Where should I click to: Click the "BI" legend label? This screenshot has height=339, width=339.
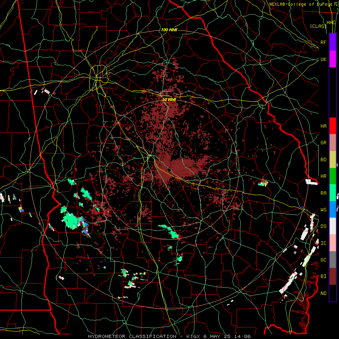pyautogui.click(x=323, y=276)
